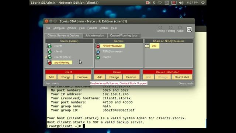Click the 6:14 PM clock
This screenshot has height=133, width=236.
click(x=192, y=3)
